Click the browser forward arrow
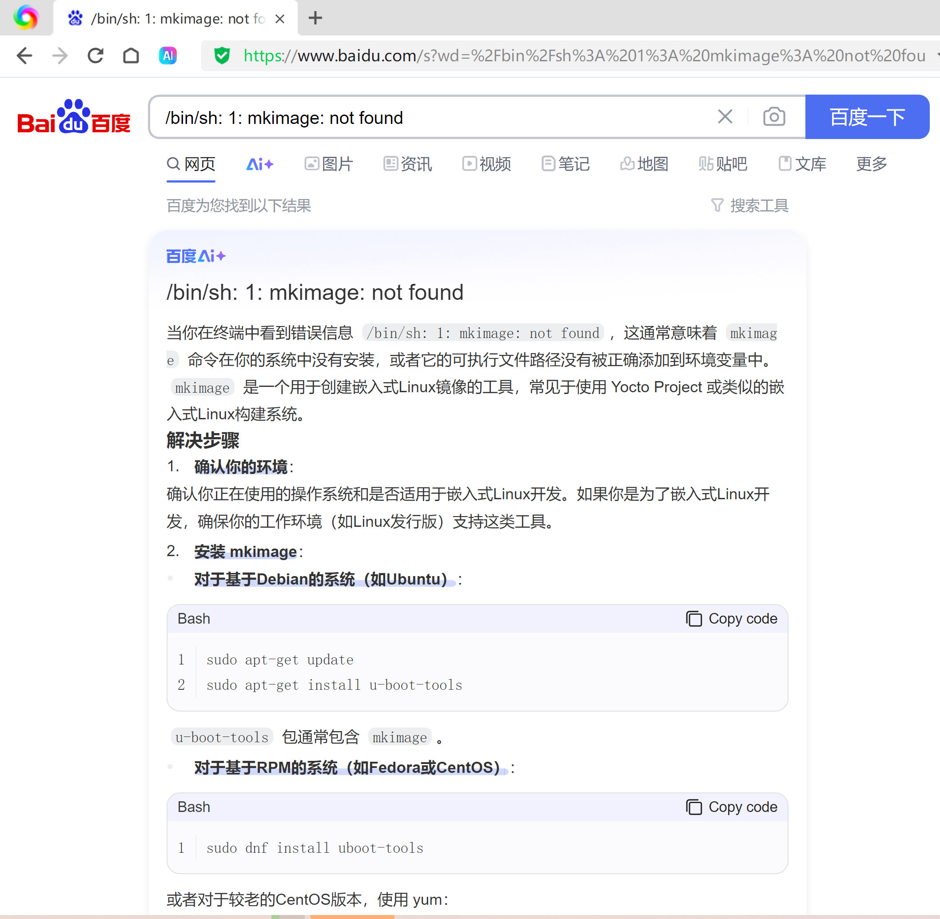The height and width of the screenshot is (919, 940). tap(60, 56)
